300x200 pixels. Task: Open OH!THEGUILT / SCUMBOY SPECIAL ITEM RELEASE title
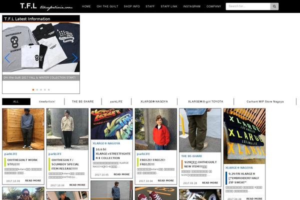tap(65, 164)
